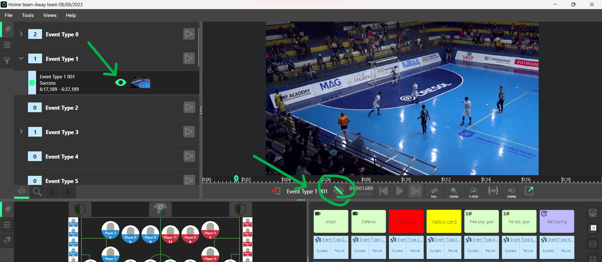The height and width of the screenshot is (262, 602).
Task: Jump forward 10 seconds
Action: [434, 192]
